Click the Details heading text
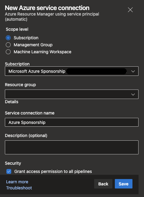Screen dimensions: 144x197 coord(12,102)
